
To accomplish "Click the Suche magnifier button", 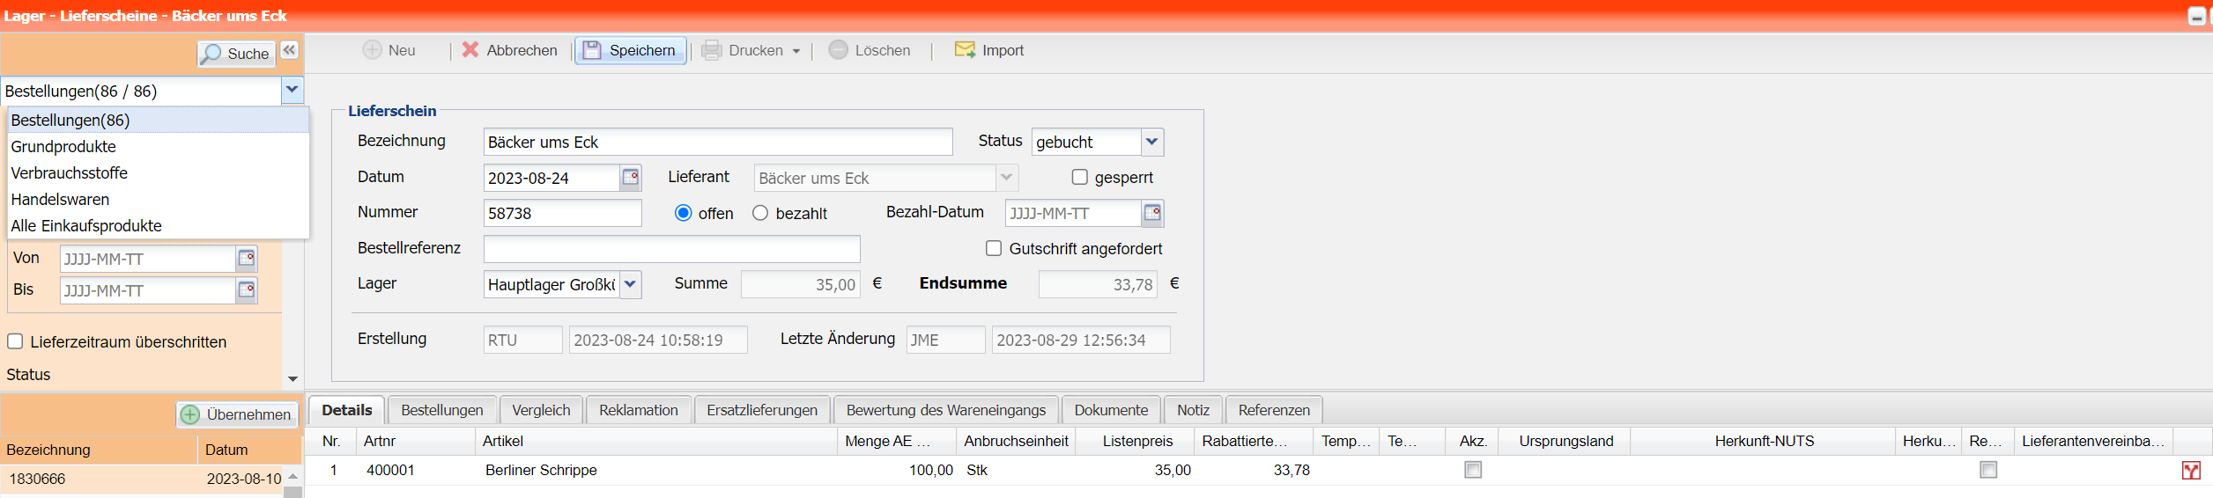I will point(235,54).
